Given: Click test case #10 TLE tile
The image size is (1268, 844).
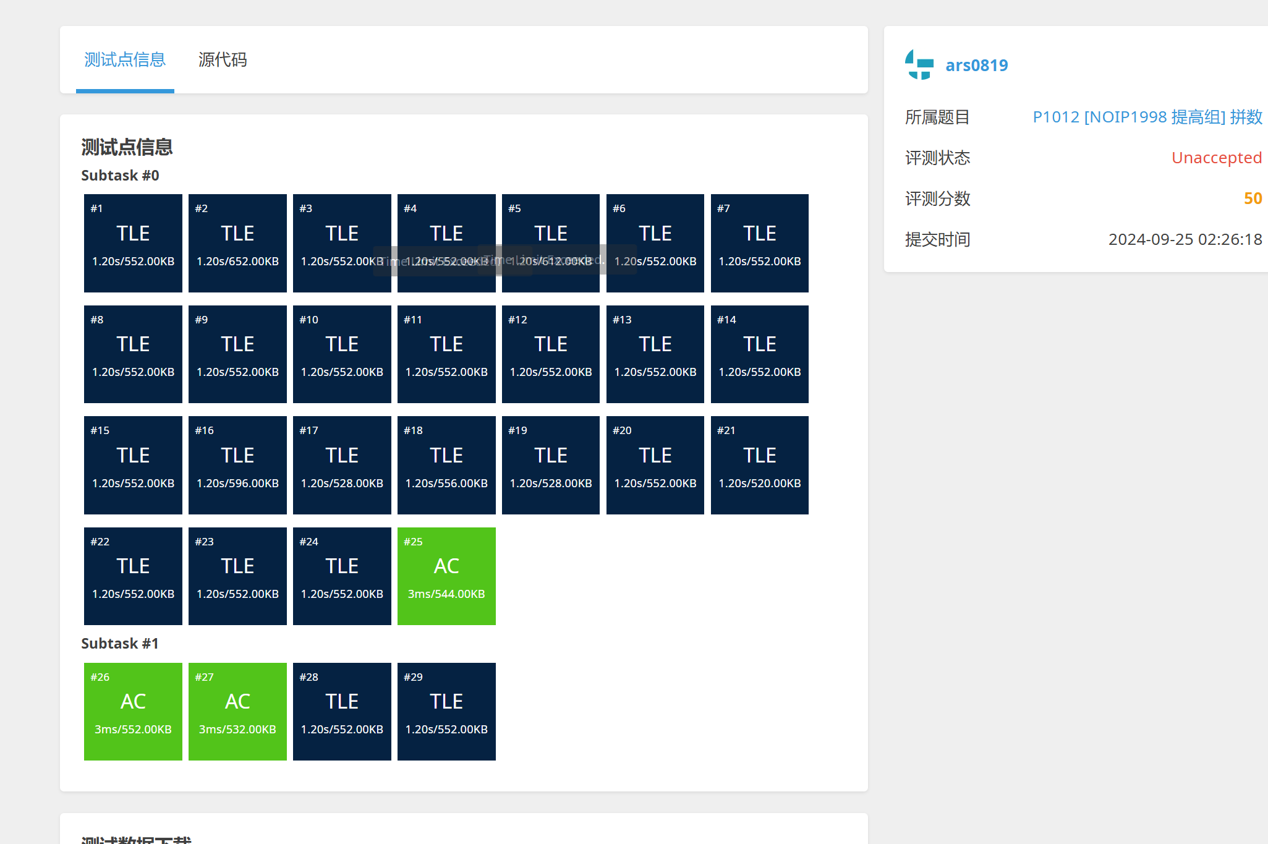Looking at the screenshot, I should coord(342,354).
